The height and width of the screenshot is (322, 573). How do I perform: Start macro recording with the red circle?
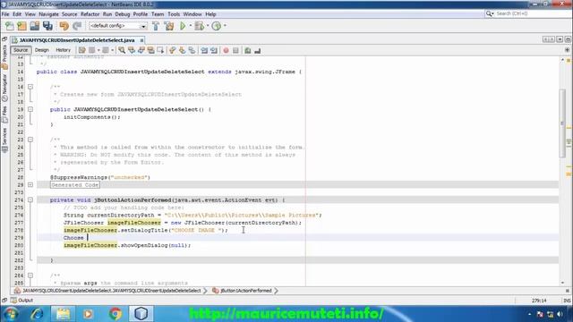(x=226, y=50)
